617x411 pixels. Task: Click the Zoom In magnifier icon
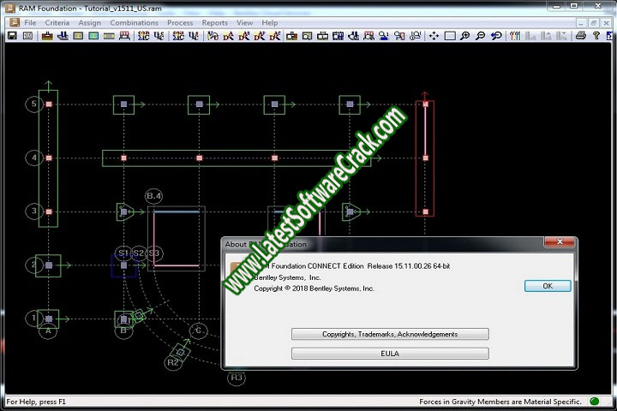point(465,36)
